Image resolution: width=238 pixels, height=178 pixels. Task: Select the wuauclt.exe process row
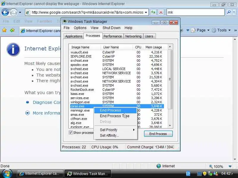point(117,52)
